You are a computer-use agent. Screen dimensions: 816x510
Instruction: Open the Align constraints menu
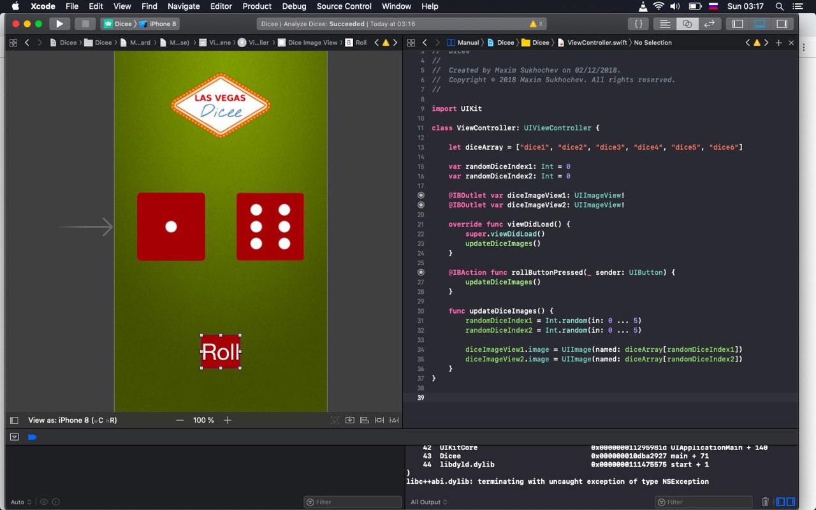[x=365, y=420]
